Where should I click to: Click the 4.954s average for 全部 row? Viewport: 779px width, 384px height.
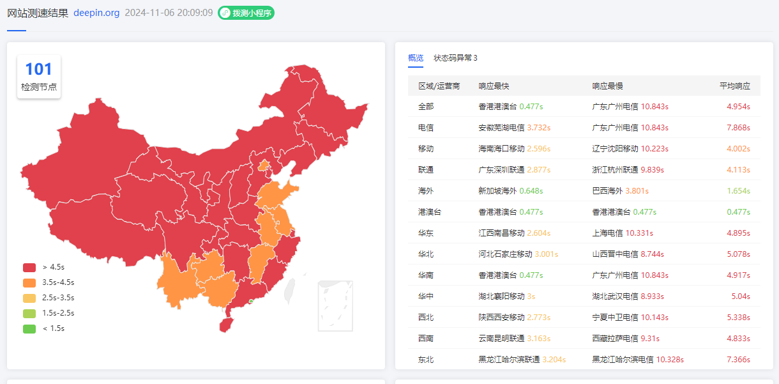(738, 107)
